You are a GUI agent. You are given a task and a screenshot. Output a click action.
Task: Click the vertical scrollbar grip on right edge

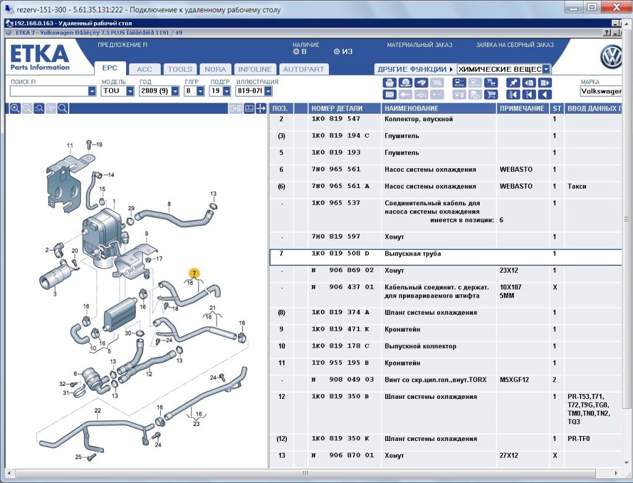tap(627, 220)
